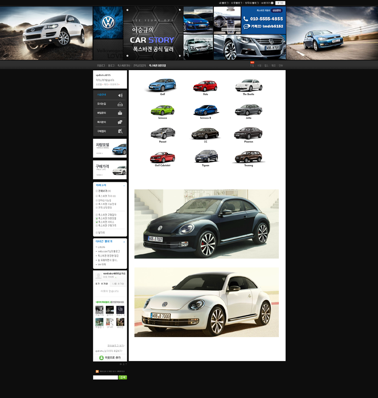Open the document search icon beside 구매절차
Screen dimensions: 378x398
click(x=121, y=131)
